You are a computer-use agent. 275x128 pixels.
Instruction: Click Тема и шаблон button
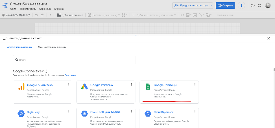(x=225, y=15)
